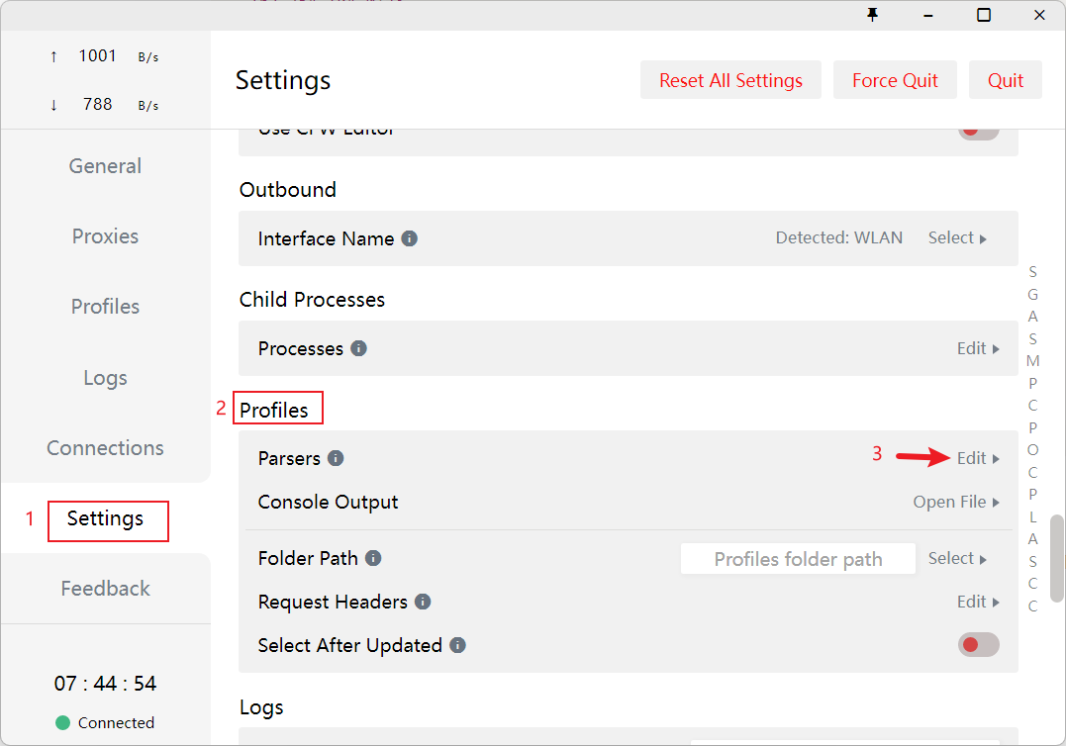
Task: Toggle the Use CFW Editor switch
Action: (x=978, y=129)
